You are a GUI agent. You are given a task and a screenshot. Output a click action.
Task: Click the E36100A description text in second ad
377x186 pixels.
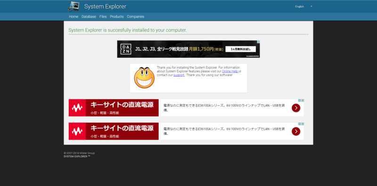[224, 131]
